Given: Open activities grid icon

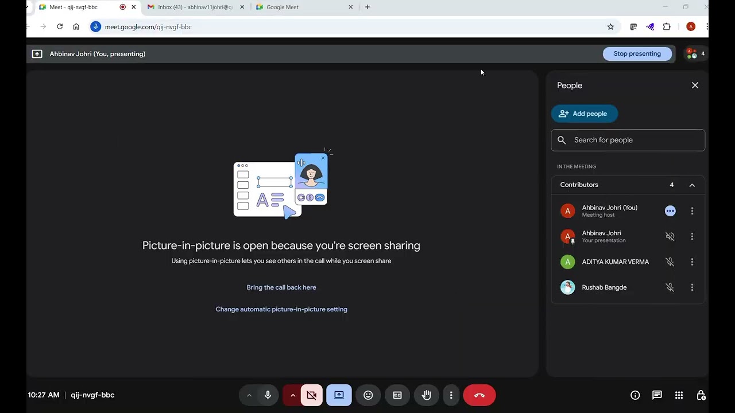Looking at the screenshot, I should click(x=679, y=395).
